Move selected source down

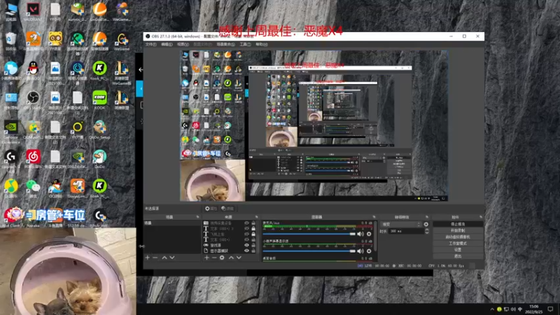[x=239, y=258]
